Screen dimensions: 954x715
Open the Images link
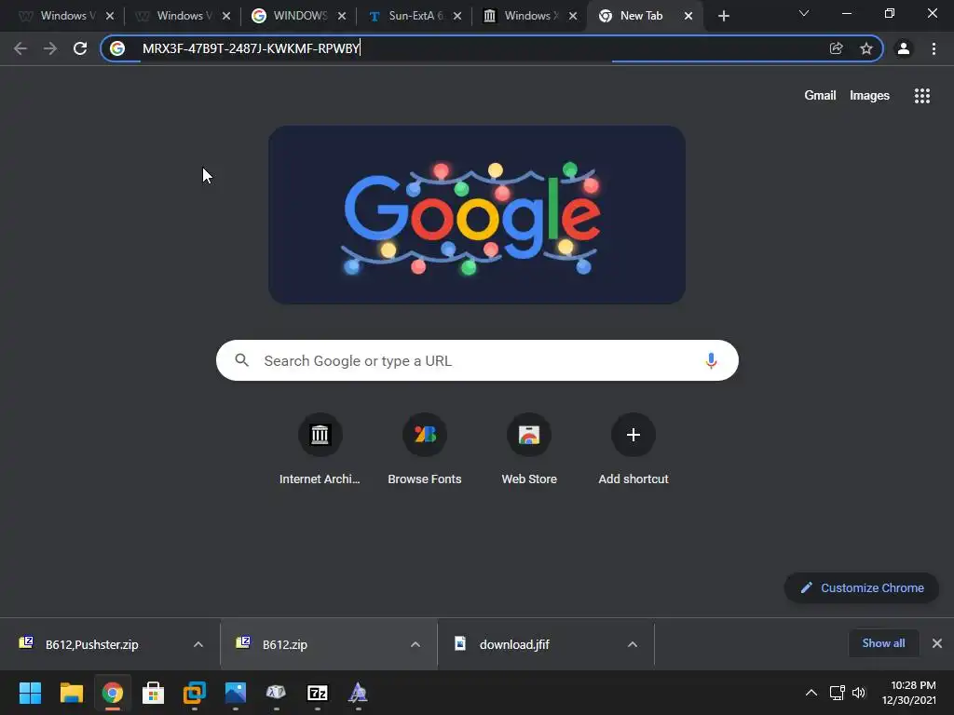pyautogui.click(x=869, y=96)
